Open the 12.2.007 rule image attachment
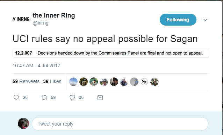Viewport: 223px width, 135px height. click(x=111, y=53)
